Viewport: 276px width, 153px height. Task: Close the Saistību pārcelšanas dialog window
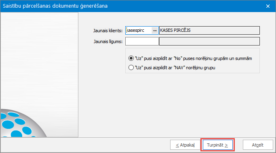click(x=268, y=6)
